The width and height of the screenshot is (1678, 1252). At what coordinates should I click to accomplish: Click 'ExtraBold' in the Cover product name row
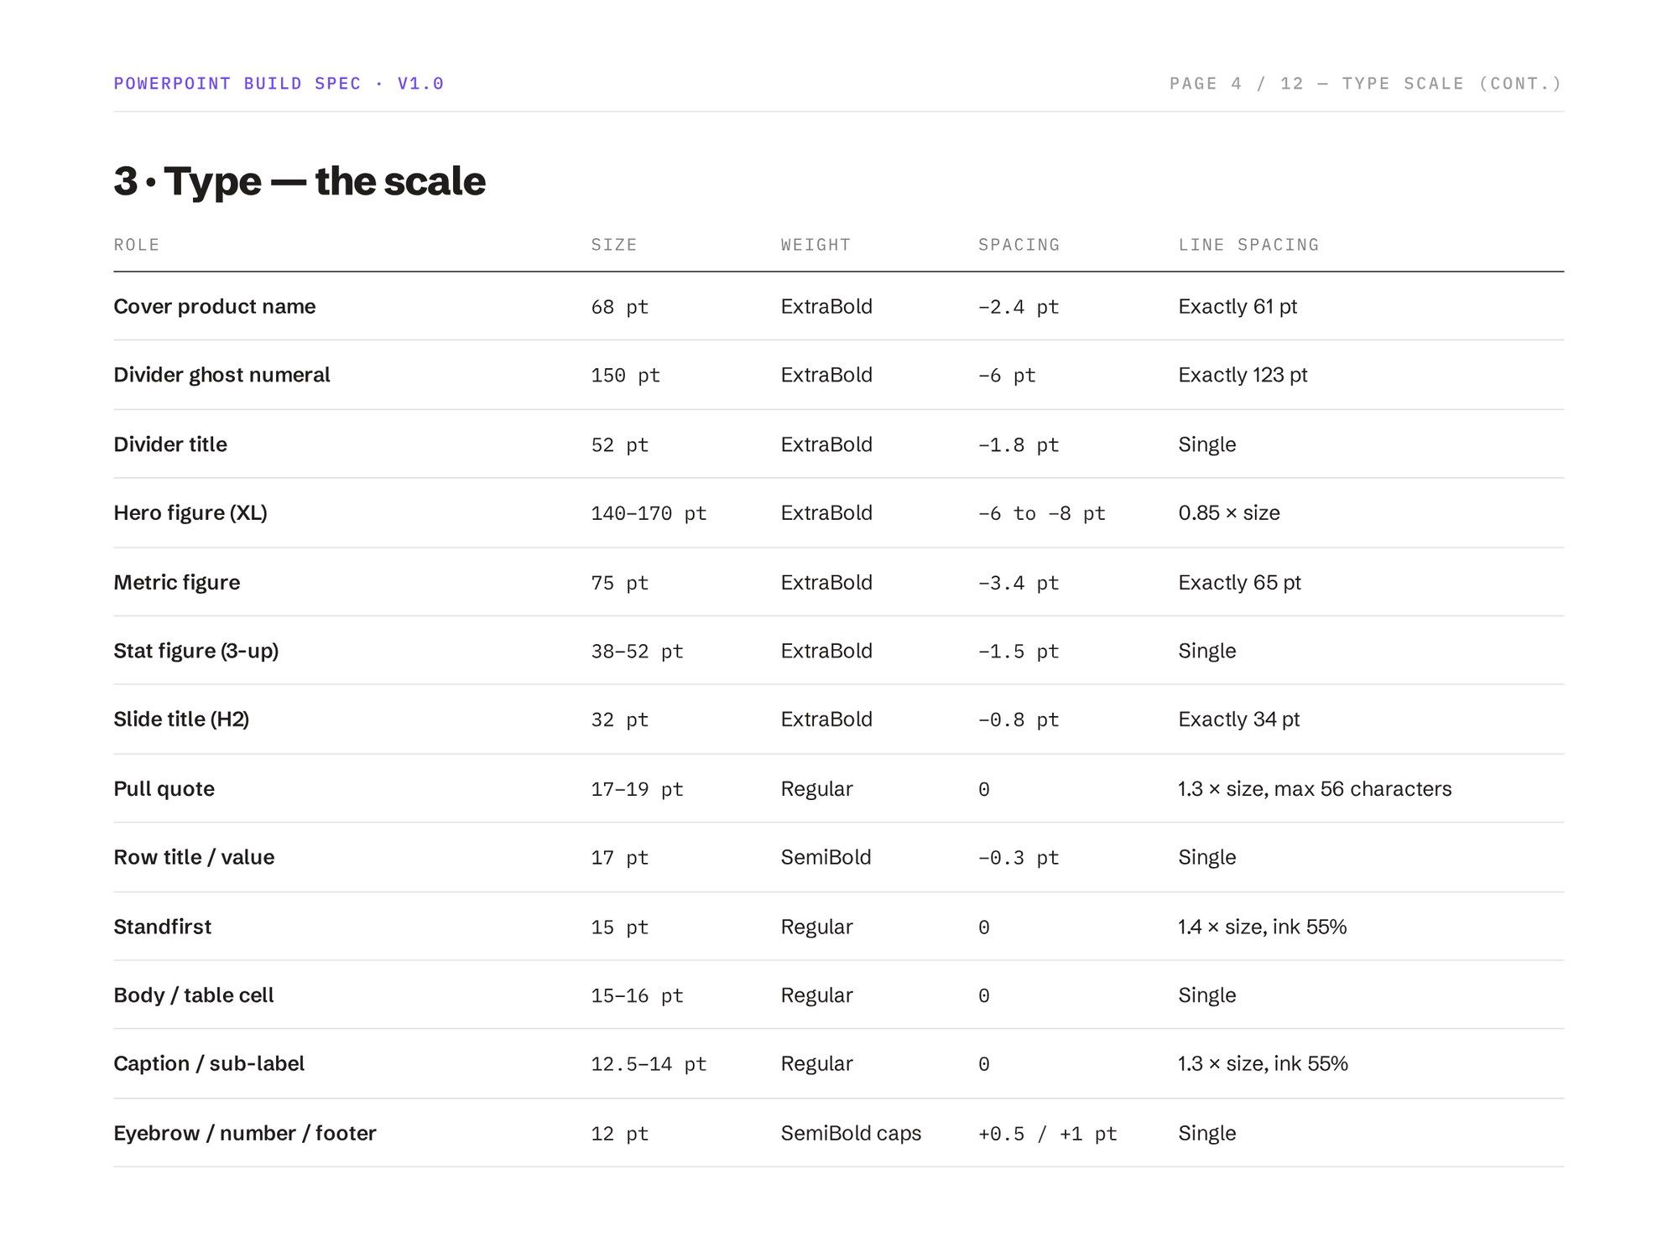[x=826, y=307]
